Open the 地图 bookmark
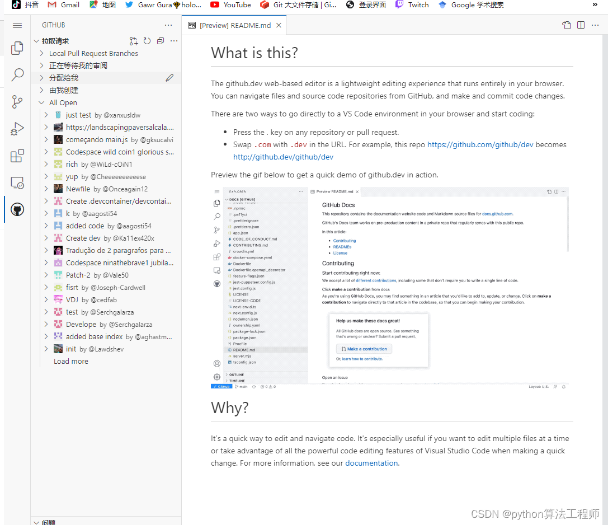The width and height of the screenshot is (608, 525). tap(102, 4)
